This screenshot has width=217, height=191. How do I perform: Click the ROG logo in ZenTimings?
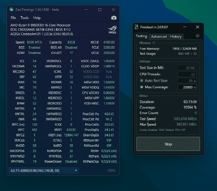click(112, 29)
